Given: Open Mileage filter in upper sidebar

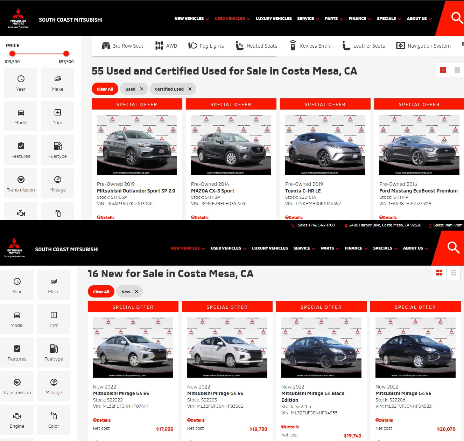Looking at the screenshot, I should [57, 183].
